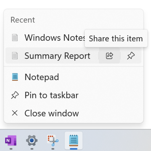Screen dimensions: 151x151
Task: Click the Share this item tooltip
Action: click(116, 38)
